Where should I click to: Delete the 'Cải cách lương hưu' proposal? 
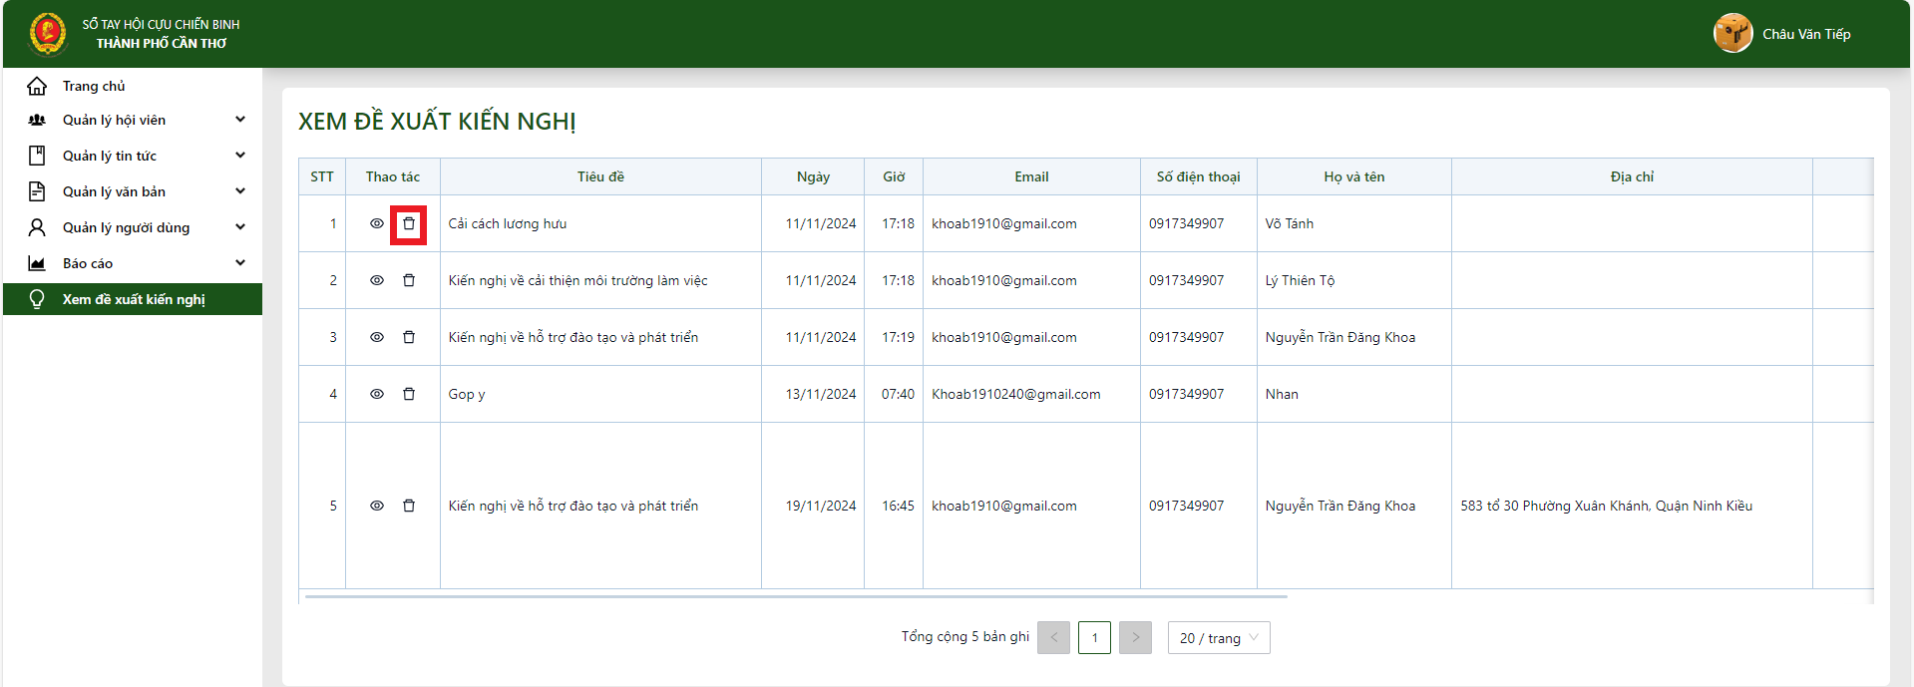pos(409,224)
